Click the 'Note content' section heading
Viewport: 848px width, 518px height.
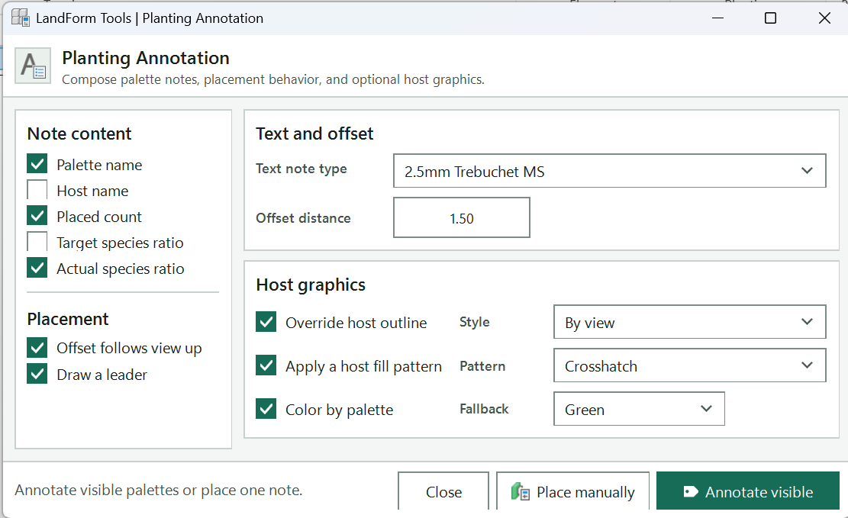point(79,134)
